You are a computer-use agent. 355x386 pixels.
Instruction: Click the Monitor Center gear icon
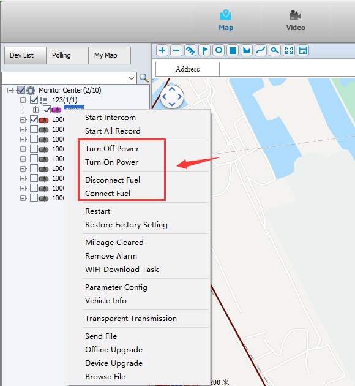[x=31, y=90]
